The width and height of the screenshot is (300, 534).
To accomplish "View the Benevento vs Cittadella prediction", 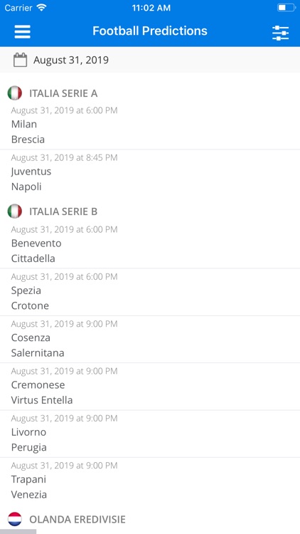I will [x=150, y=244].
